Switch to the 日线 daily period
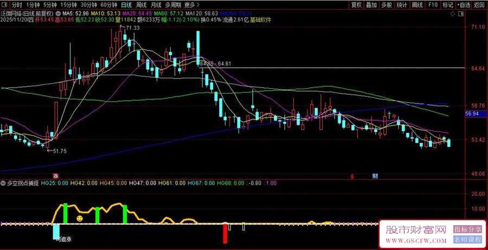The height and width of the screenshot is (250, 488). pyautogui.click(x=126, y=4)
